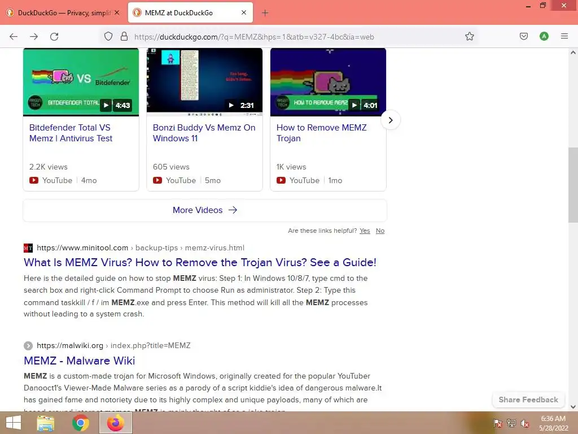Screen dimensions: 578x434
Task: Close the MEMZ at DuckDuckGo tab
Action: pyautogui.click(x=244, y=12)
